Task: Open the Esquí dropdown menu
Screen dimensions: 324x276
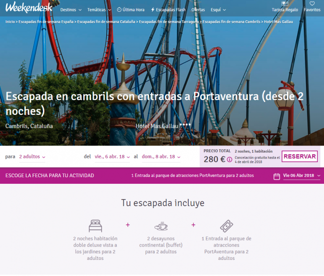Action: [218, 9]
